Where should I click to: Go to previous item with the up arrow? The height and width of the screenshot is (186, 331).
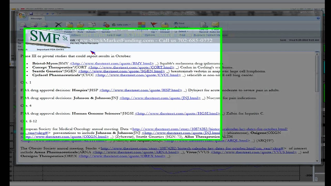pos(47,13)
